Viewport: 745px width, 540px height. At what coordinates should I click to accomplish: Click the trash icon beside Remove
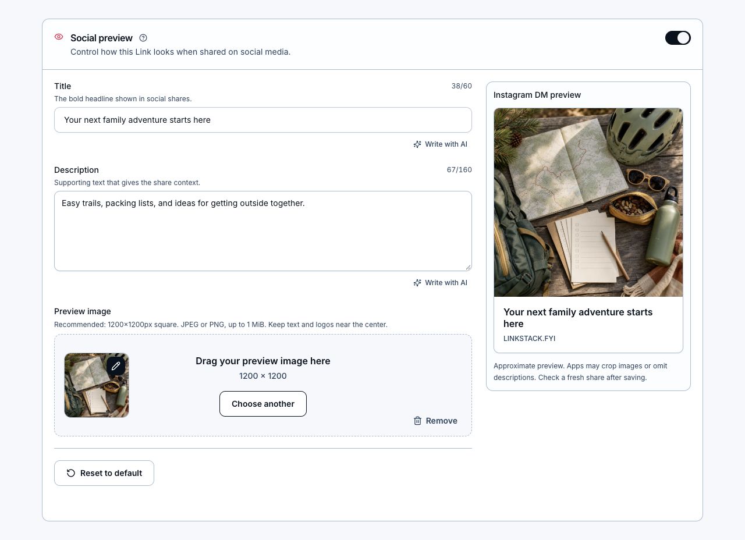coord(417,421)
